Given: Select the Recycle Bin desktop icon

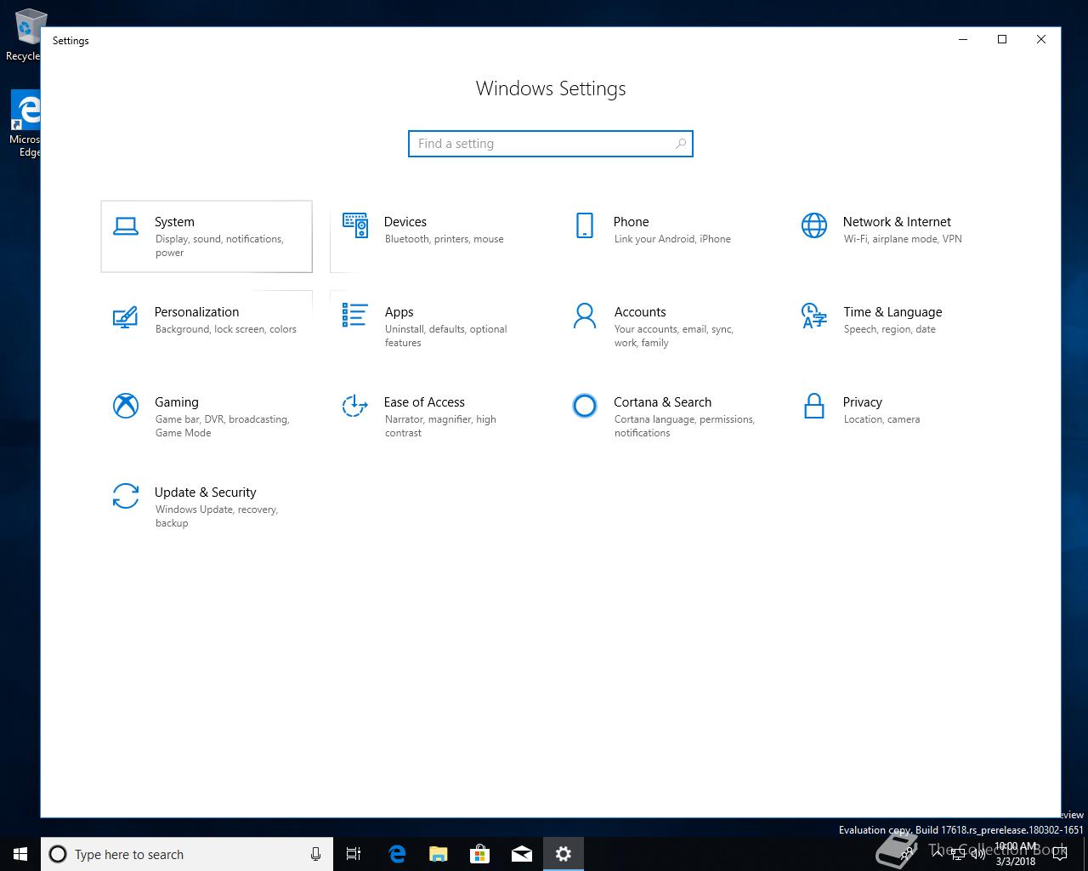Looking at the screenshot, I should (x=25, y=36).
